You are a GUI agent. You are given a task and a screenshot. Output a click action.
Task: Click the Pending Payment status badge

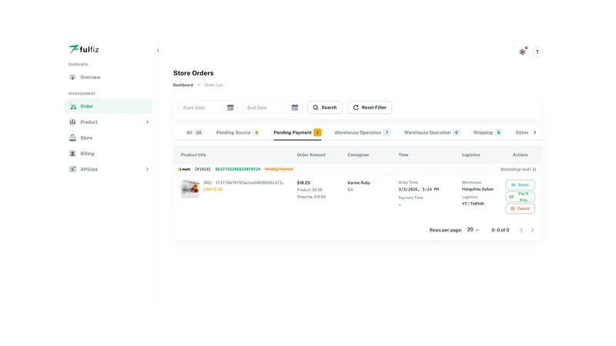(x=279, y=169)
